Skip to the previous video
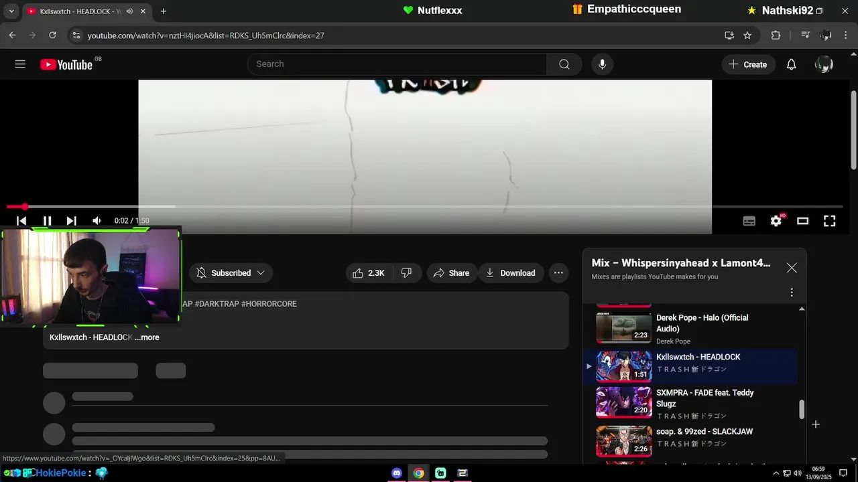 21,221
